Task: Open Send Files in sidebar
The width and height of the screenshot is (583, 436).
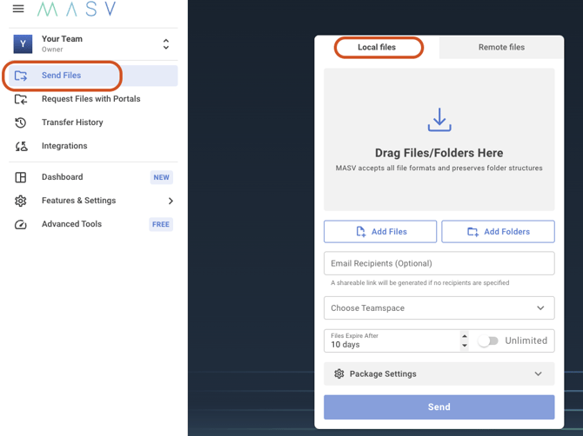Action: click(93, 76)
